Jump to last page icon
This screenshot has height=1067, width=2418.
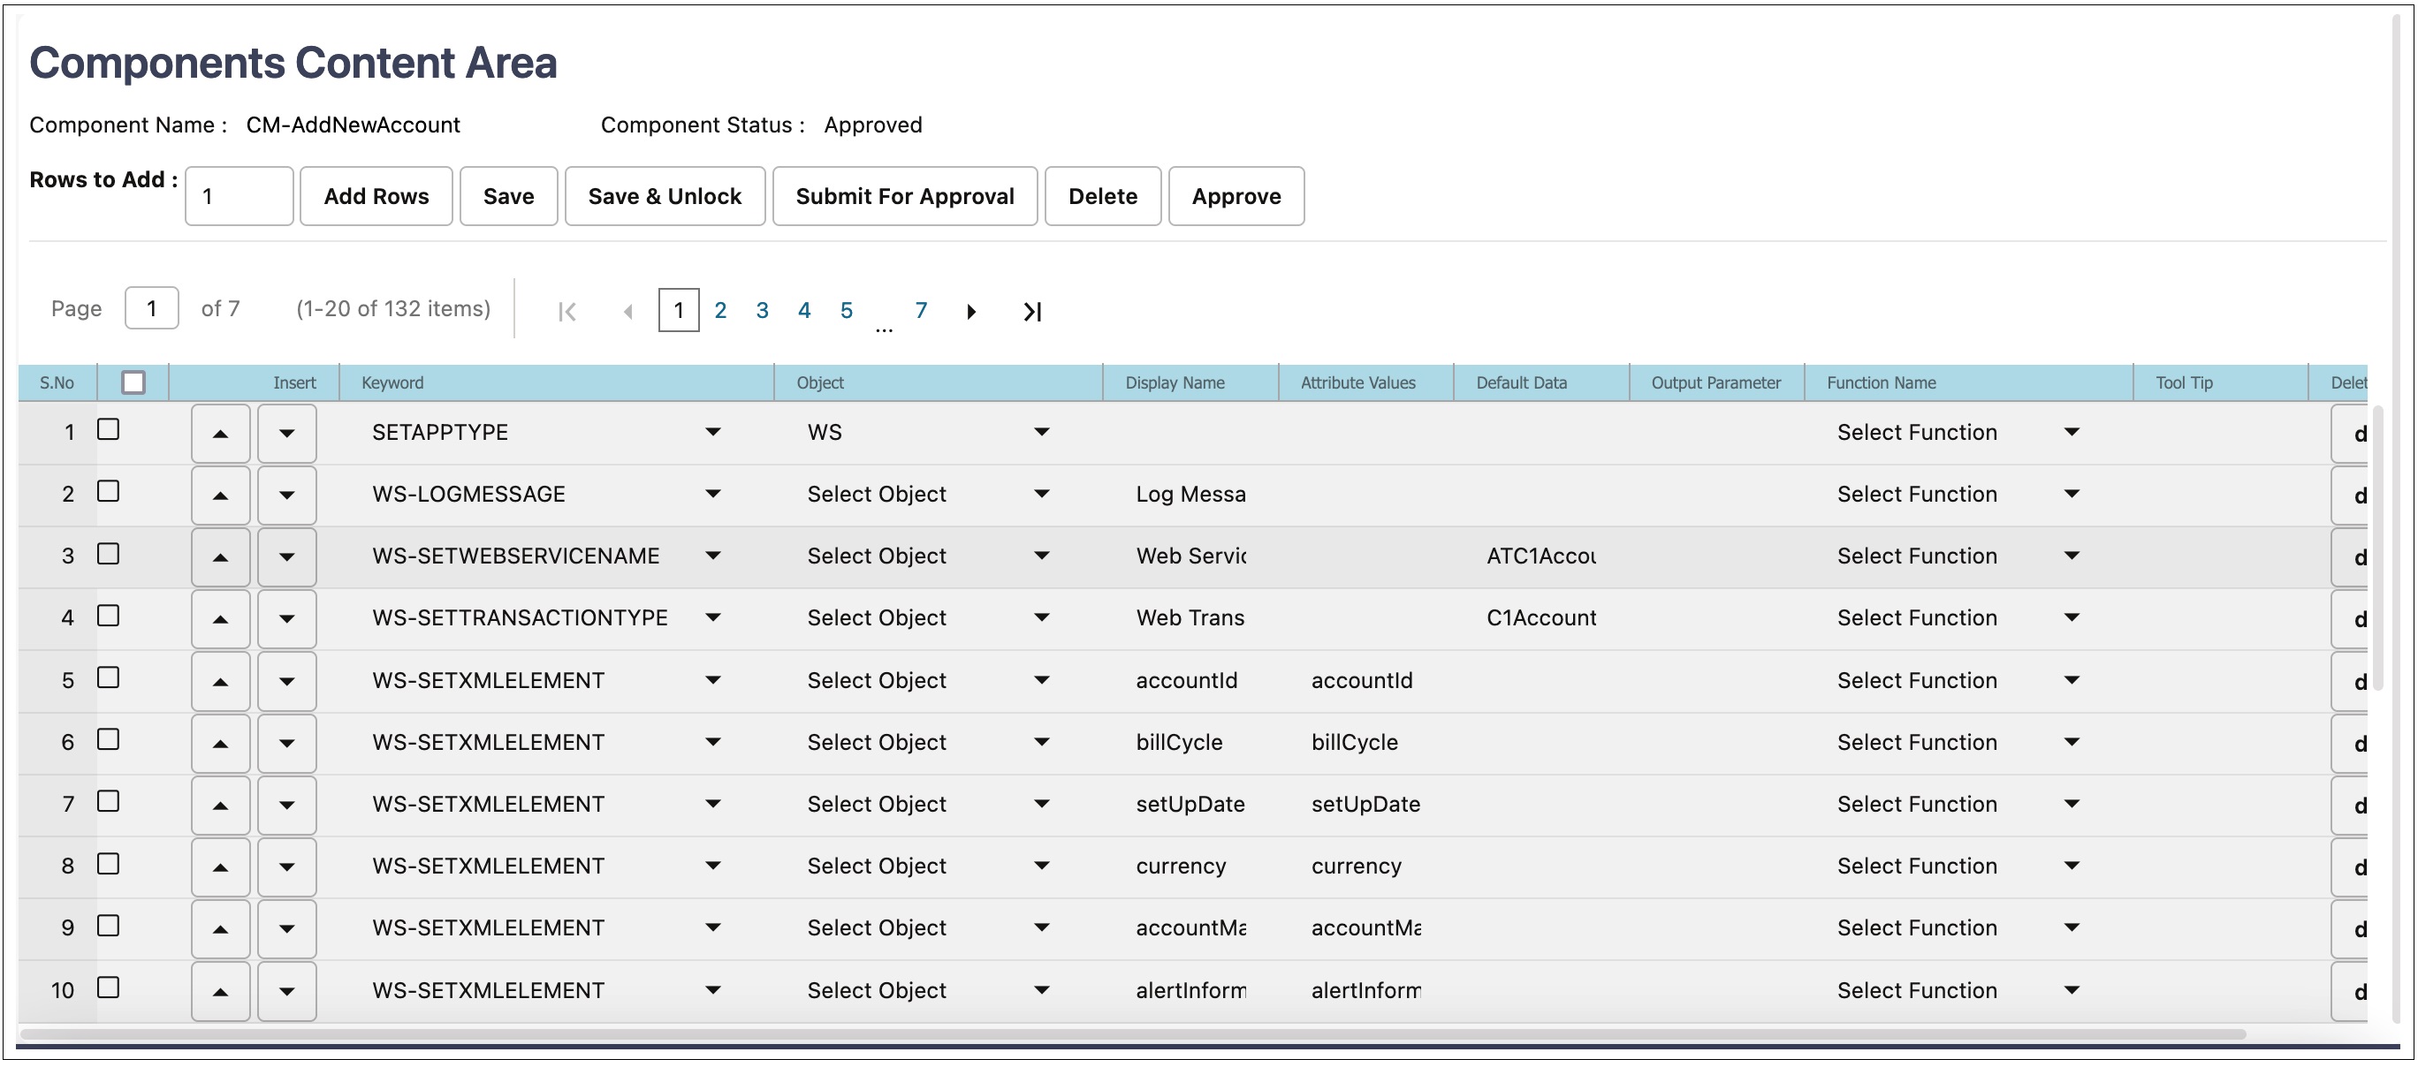[x=1032, y=312]
